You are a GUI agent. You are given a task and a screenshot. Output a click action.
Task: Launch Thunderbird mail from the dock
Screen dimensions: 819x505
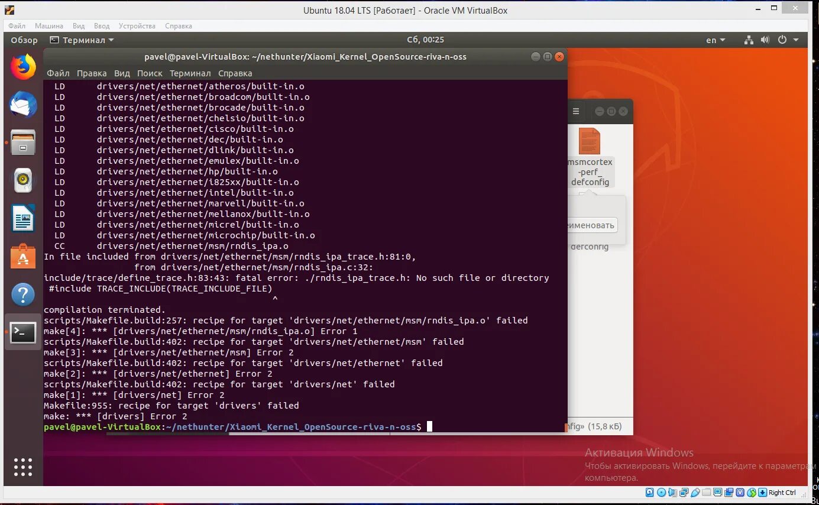pyautogui.click(x=23, y=105)
